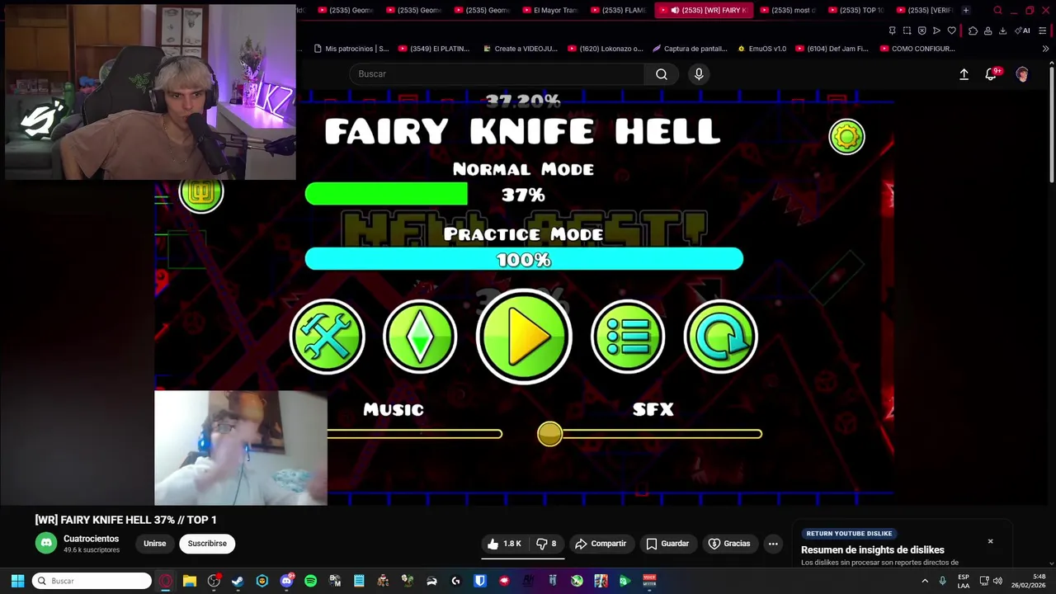Viewport: 1056px width, 594px height.
Task: Open YouTube upload/create icon
Action: click(964, 74)
